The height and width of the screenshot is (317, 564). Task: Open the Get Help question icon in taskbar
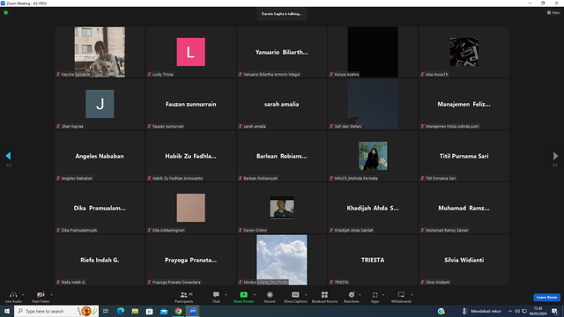click(x=441, y=311)
